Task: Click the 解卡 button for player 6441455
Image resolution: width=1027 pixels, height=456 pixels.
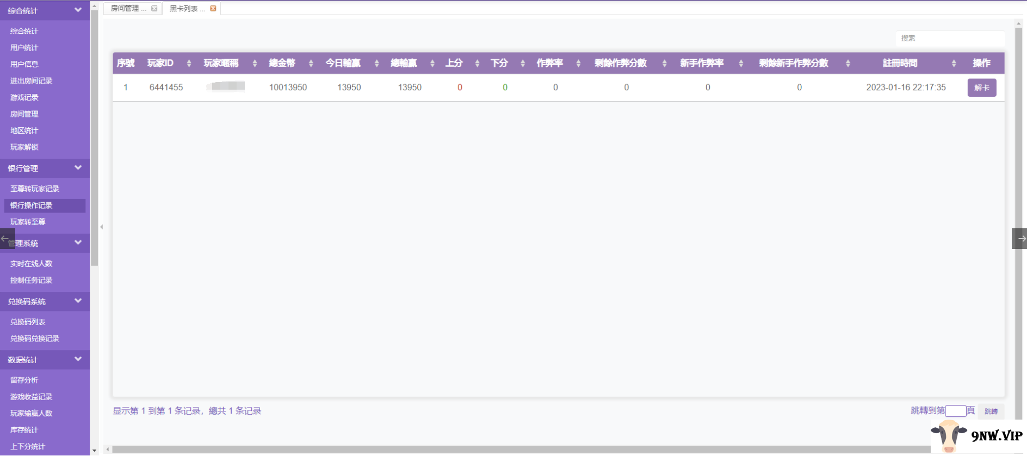Action: coord(981,88)
